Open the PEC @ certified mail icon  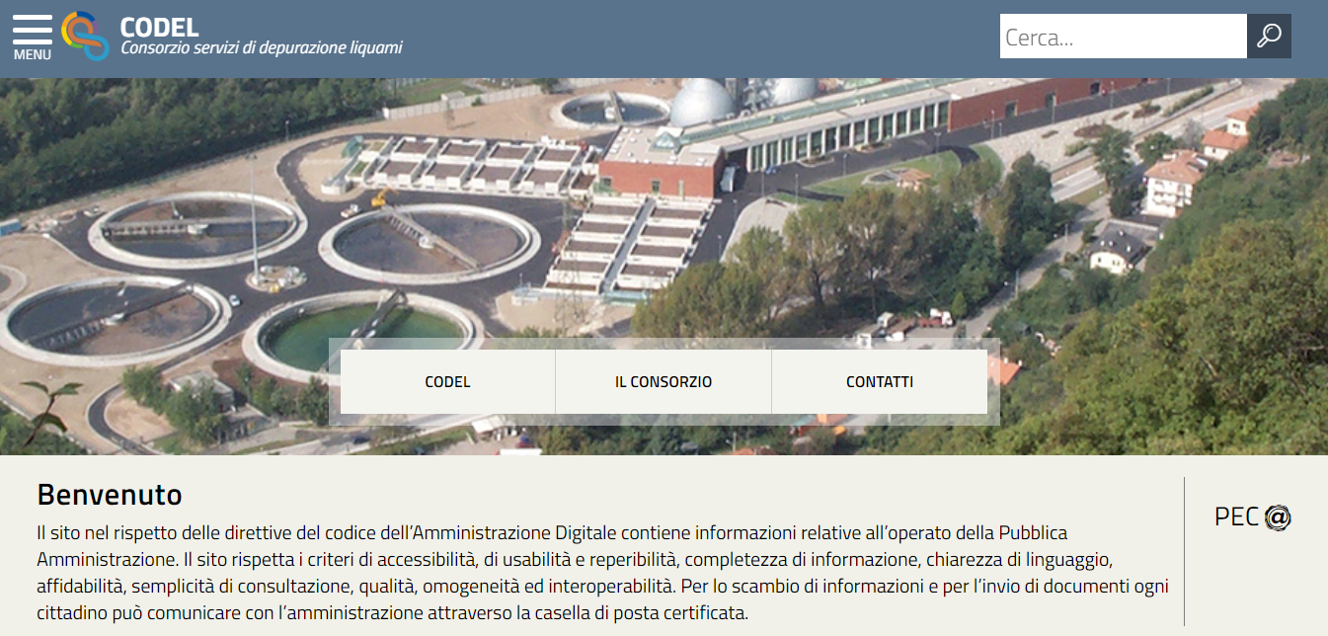(x=1252, y=517)
